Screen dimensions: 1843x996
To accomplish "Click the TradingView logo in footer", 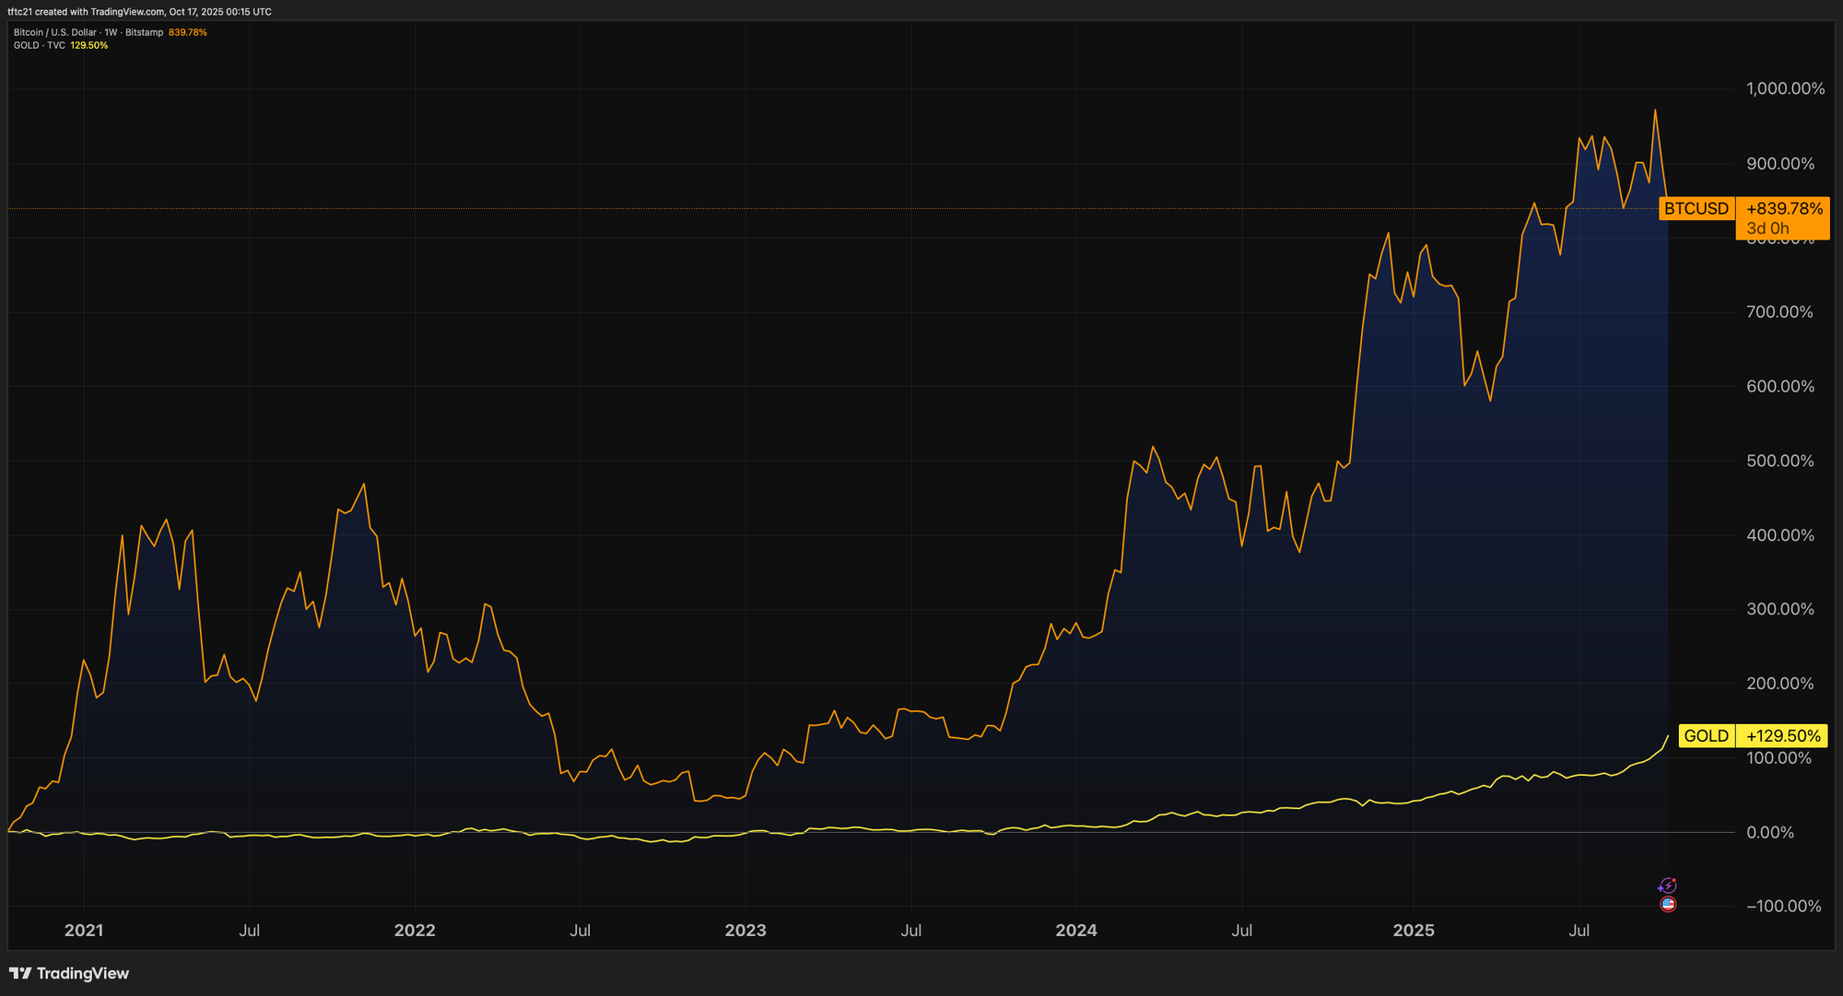I will 69,973.
